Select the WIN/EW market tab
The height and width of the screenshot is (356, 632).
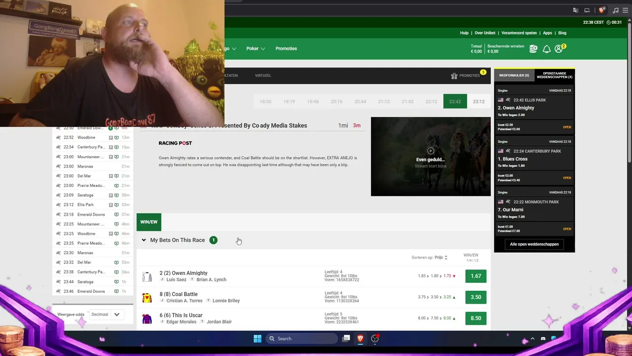pyautogui.click(x=149, y=222)
